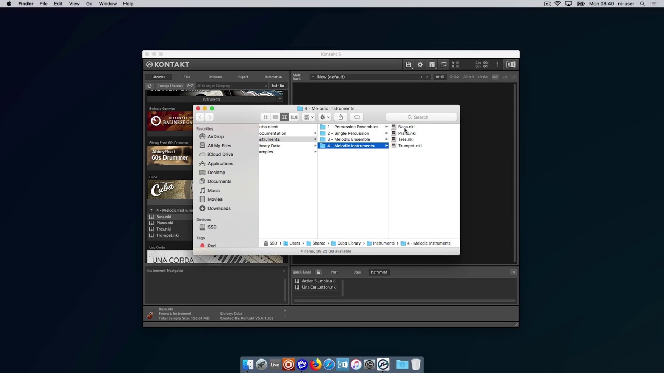The height and width of the screenshot is (373, 664).
Task: Open iTunes from the Dock
Action: [356, 365]
